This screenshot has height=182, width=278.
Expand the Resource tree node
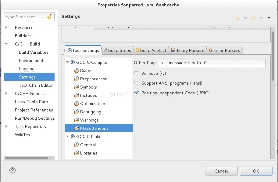tap(7, 27)
